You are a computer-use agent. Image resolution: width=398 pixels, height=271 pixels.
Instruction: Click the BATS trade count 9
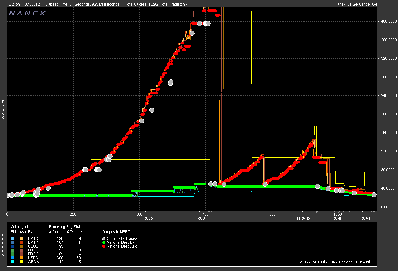pyautogui.click(x=80, y=238)
